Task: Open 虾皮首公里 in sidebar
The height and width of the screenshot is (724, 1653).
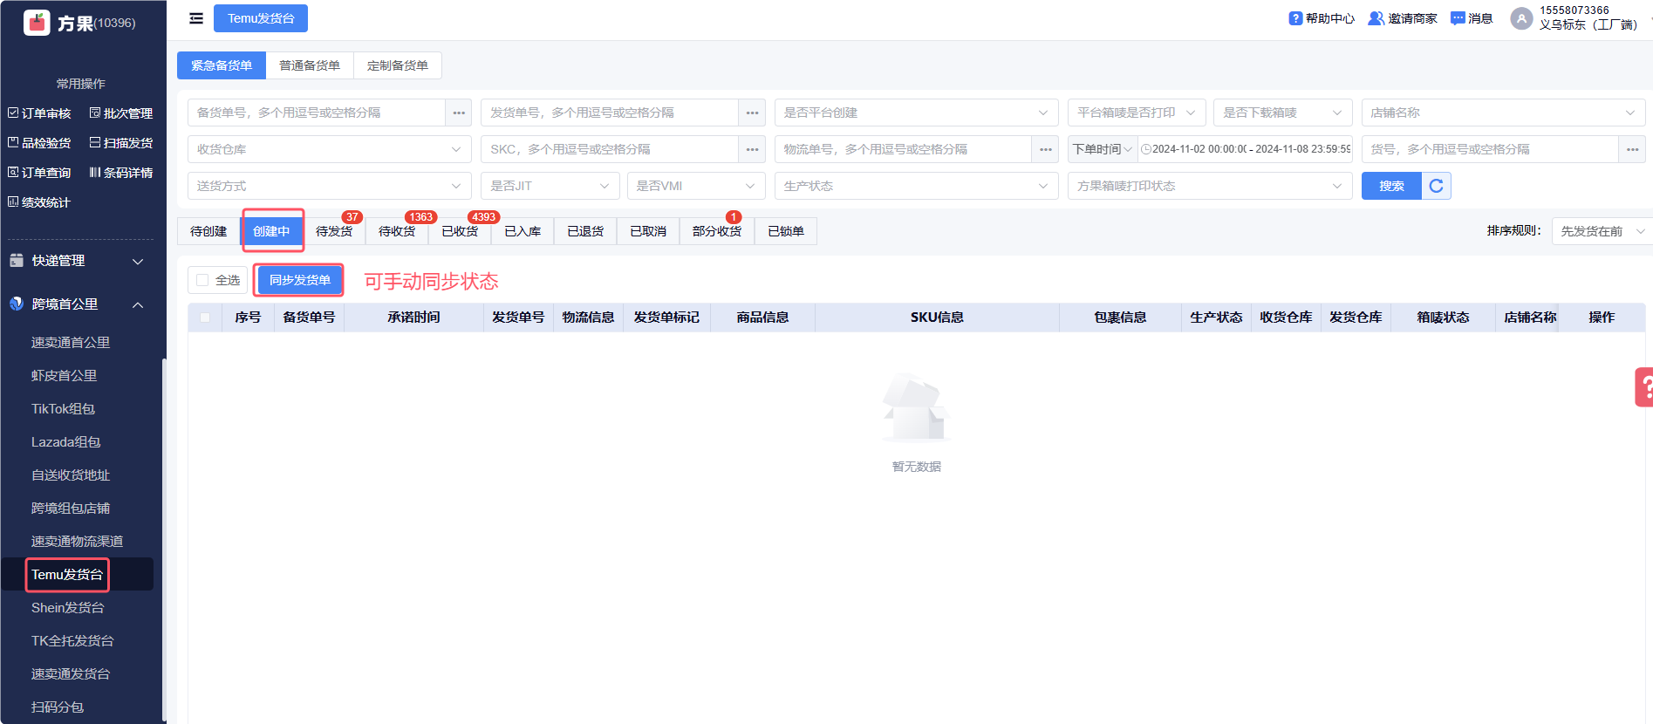Action: pyautogui.click(x=64, y=376)
